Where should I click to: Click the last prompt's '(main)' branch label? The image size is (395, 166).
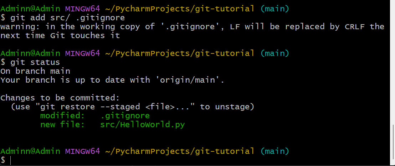[x=275, y=151]
